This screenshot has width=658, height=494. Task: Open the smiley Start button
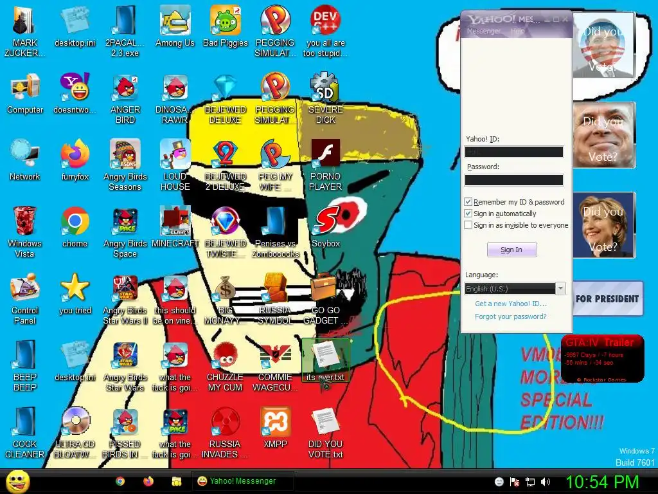(x=17, y=482)
